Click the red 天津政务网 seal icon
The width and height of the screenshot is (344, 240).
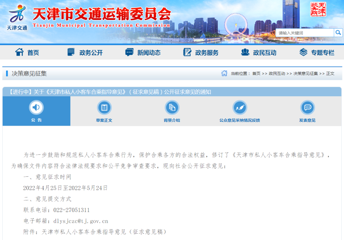pyautogui.click(x=318, y=10)
